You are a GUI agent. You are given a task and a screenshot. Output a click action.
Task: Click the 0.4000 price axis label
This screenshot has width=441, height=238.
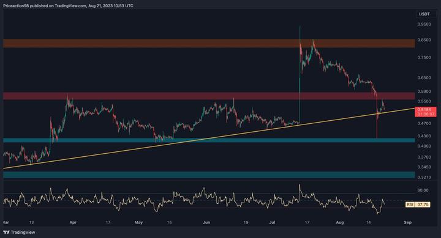point(424,146)
